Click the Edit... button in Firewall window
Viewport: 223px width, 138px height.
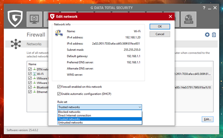tap(208, 119)
